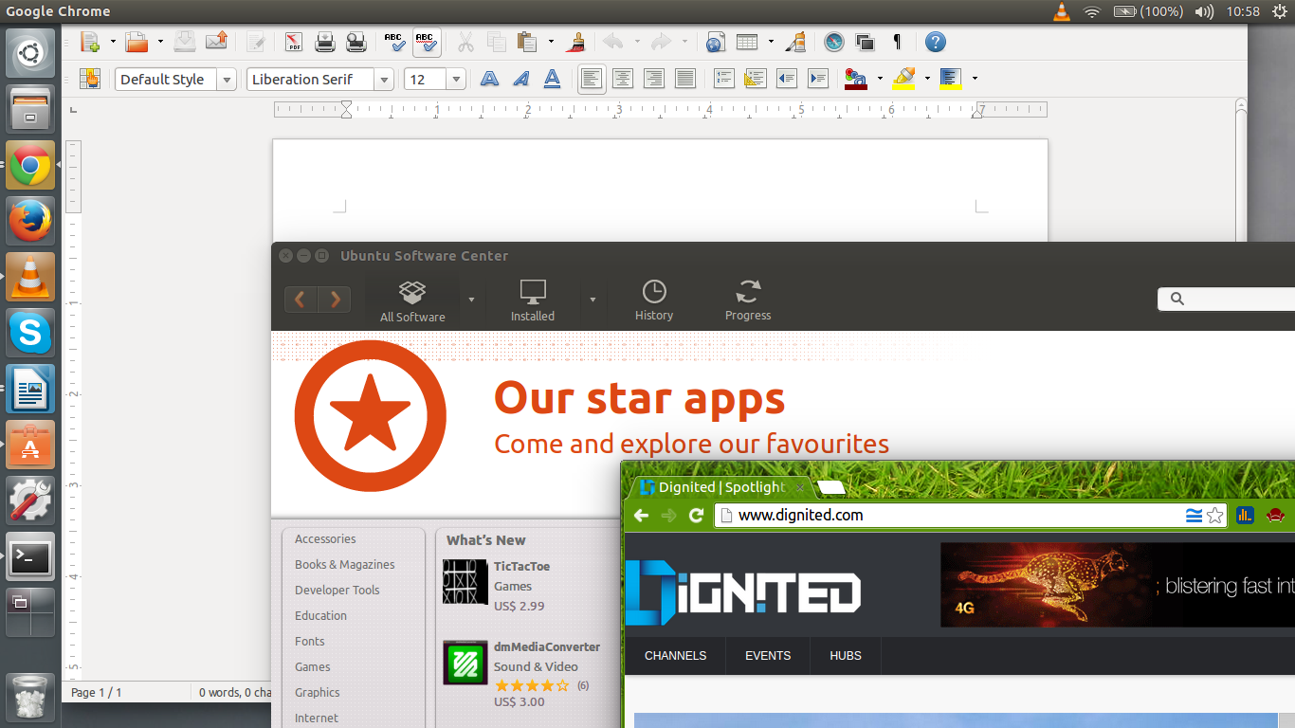Open Terminal from Ubuntu dock
Viewport: 1295px width, 728px height.
(x=30, y=556)
